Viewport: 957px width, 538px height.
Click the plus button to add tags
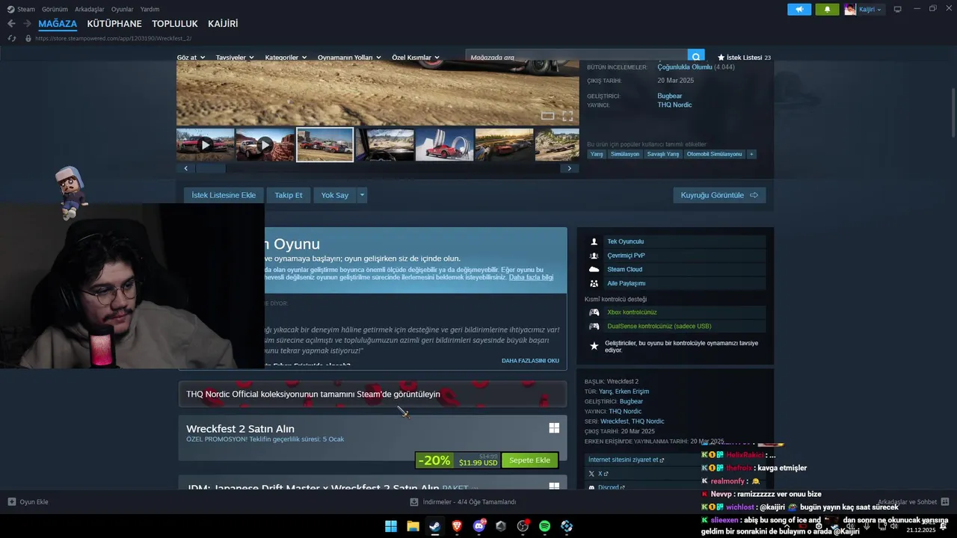point(751,154)
